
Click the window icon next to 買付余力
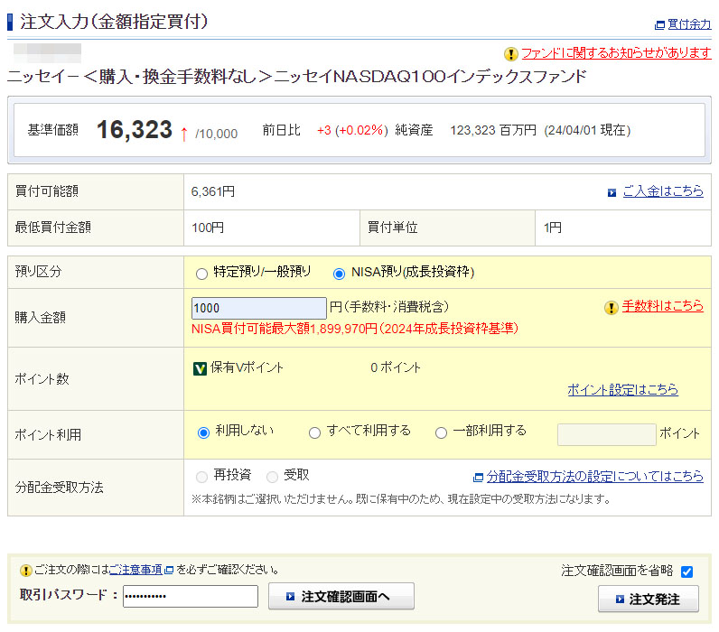pos(659,25)
